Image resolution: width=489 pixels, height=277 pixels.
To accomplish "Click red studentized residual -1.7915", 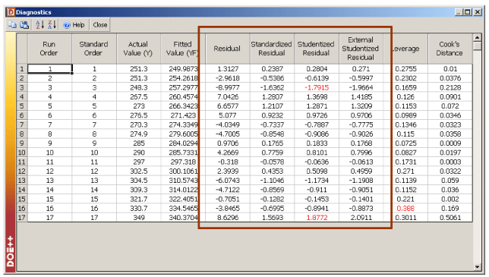I will 317,87.
